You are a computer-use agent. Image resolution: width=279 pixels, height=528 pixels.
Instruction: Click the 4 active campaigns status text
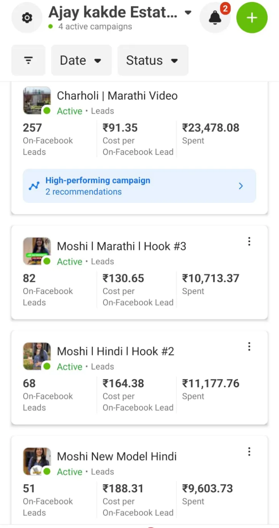(x=95, y=27)
